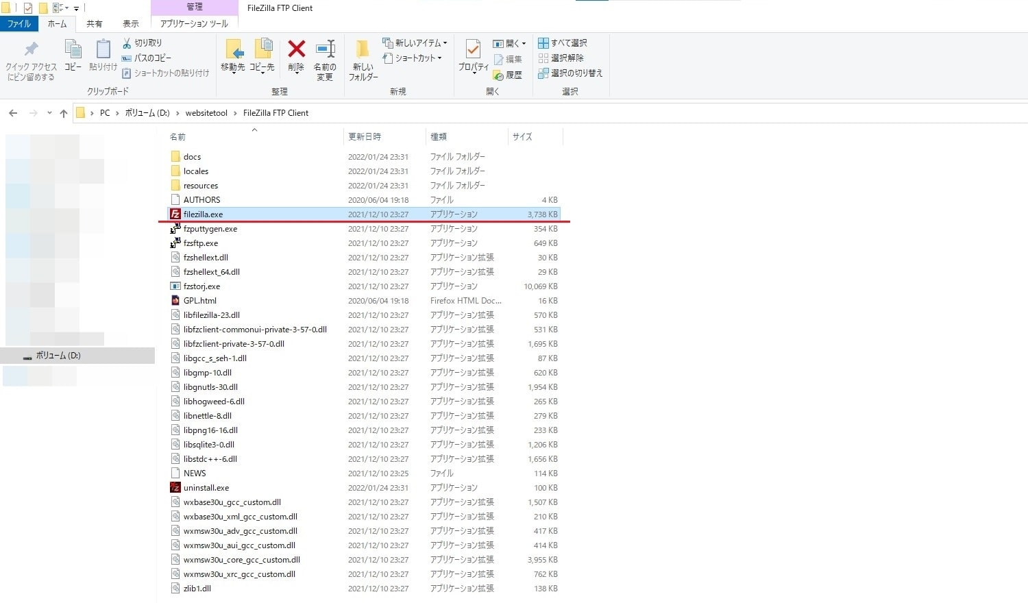Click the Rename (名前の変更) icon
Screen dimensions: 1028x603
(325, 50)
